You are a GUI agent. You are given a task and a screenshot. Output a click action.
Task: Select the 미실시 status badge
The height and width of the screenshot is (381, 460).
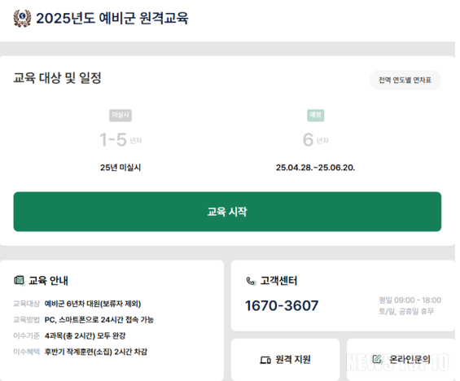(120, 115)
